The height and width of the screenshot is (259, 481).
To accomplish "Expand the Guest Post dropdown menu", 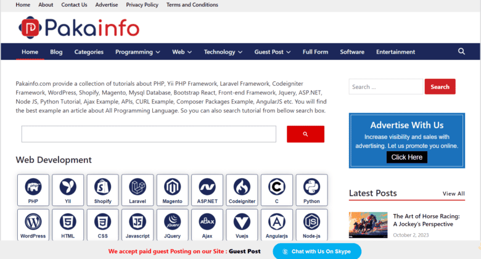I will pyautogui.click(x=273, y=52).
